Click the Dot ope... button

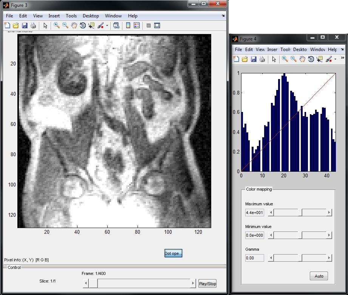coord(173,253)
